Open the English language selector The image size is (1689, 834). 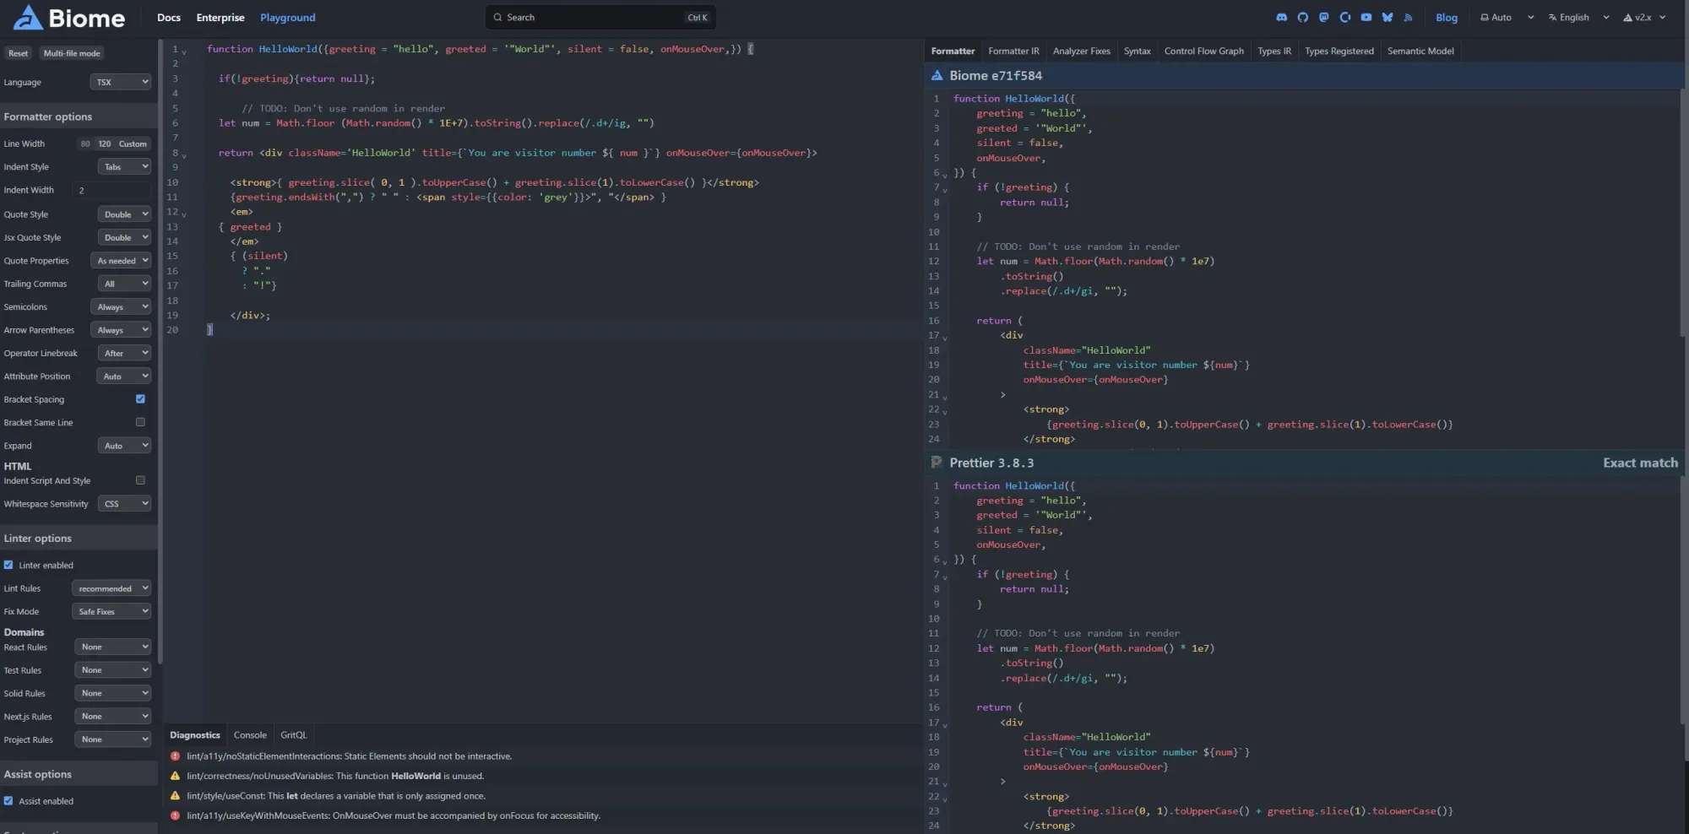click(x=1578, y=17)
